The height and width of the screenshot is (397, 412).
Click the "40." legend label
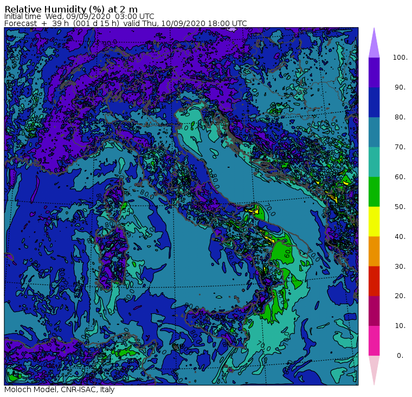pos(400,236)
